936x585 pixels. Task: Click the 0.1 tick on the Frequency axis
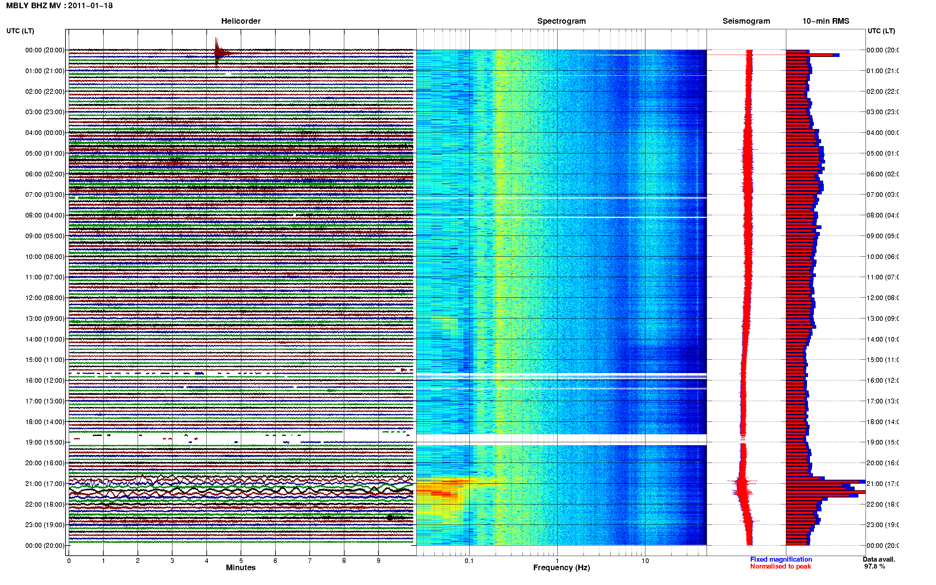tap(469, 561)
